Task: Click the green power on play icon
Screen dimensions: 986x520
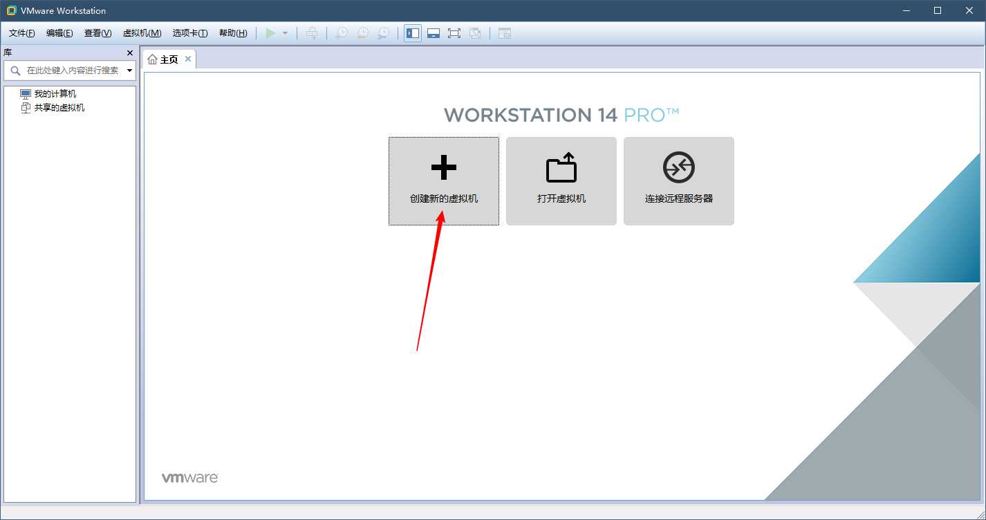Action: [270, 33]
